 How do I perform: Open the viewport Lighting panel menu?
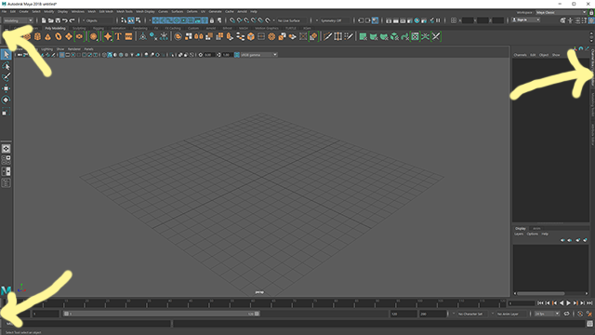click(47, 49)
